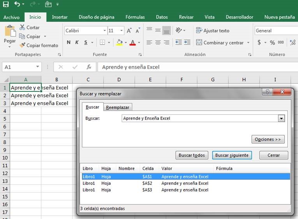Switch to Diseño de página tab
This screenshot has height=219, width=298.
tap(97, 17)
